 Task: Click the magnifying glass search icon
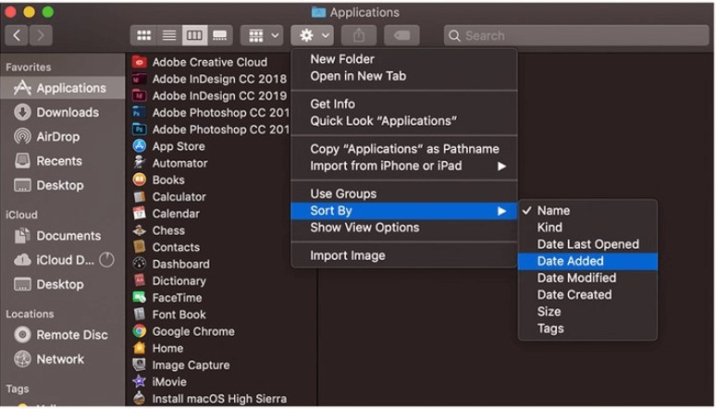[454, 36]
